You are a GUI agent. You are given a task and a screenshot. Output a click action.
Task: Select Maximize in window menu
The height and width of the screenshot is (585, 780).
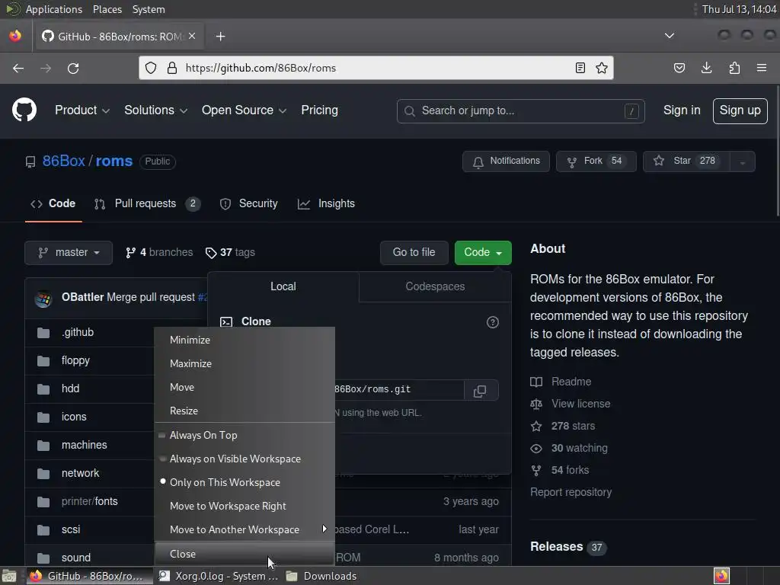245,363
